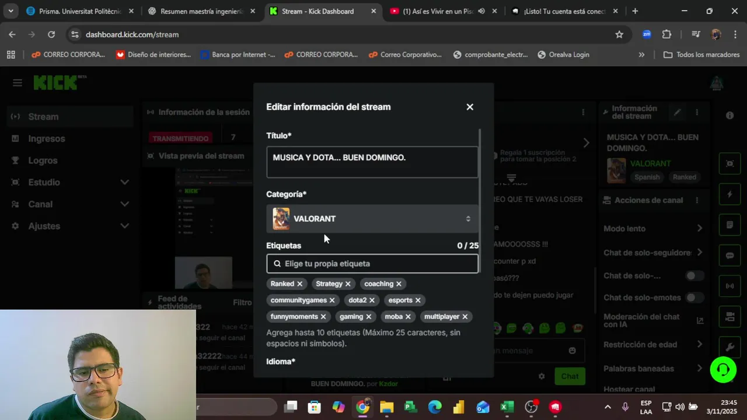747x420 pixels.
Task: Open the VALORANT category dropdown
Action: pos(372,219)
